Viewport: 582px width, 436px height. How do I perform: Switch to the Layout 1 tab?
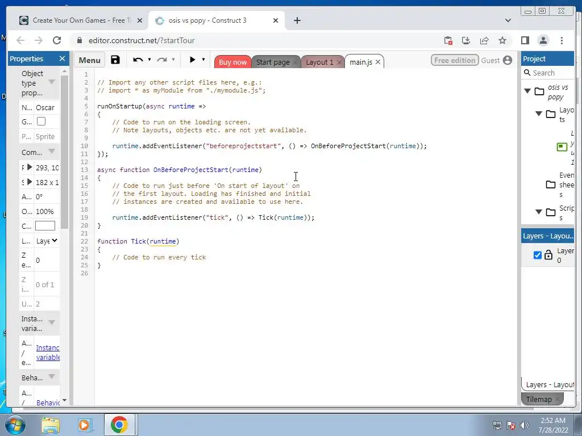pos(319,62)
